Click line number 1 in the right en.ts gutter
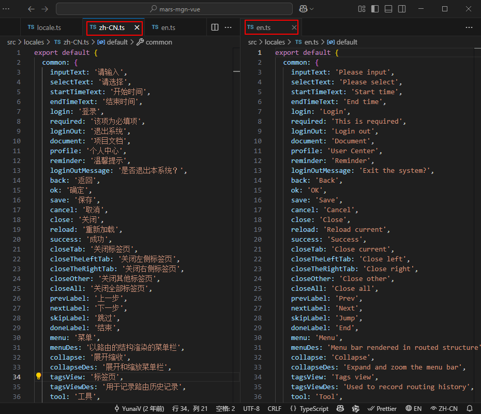 (x=260, y=52)
